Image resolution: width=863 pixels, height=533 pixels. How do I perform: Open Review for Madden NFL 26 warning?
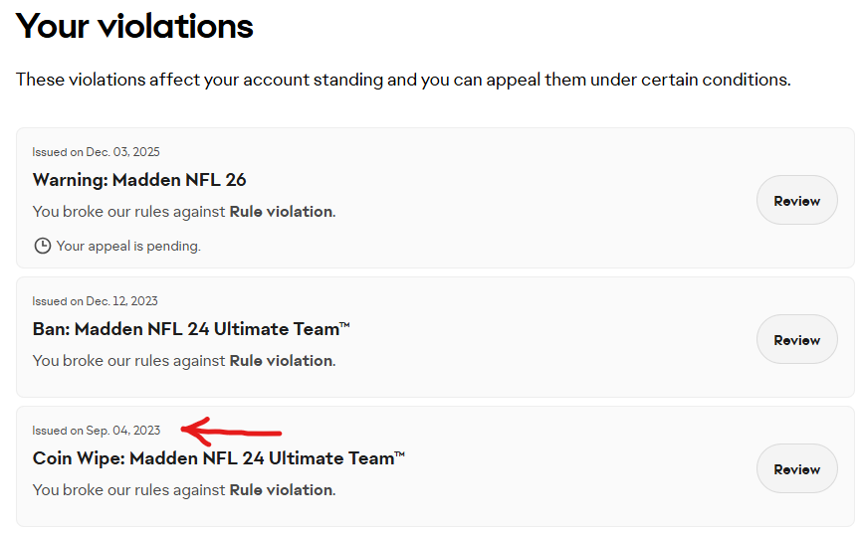pyautogui.click(x=796, y=201)
